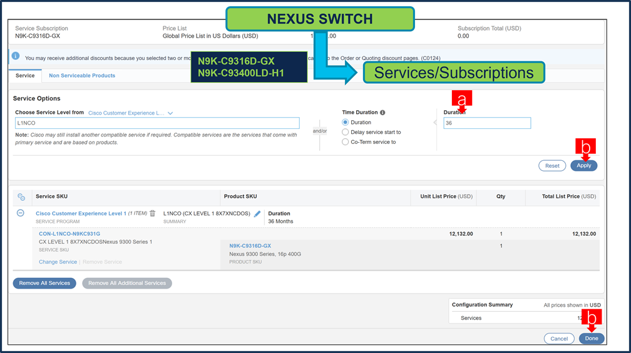Select Delay service start to option
Screen dimensions: 631x353
click(x=345, y=132)
